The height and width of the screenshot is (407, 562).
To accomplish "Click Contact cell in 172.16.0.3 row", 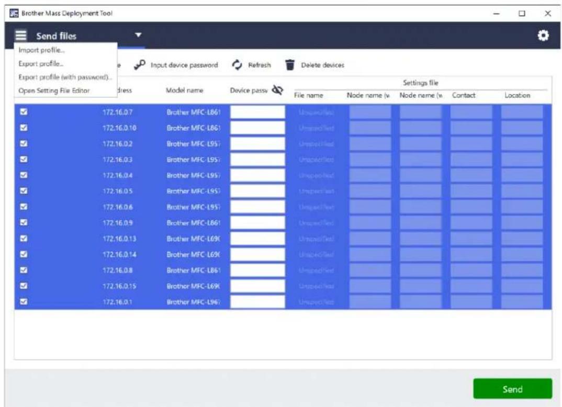I will 471,160.
